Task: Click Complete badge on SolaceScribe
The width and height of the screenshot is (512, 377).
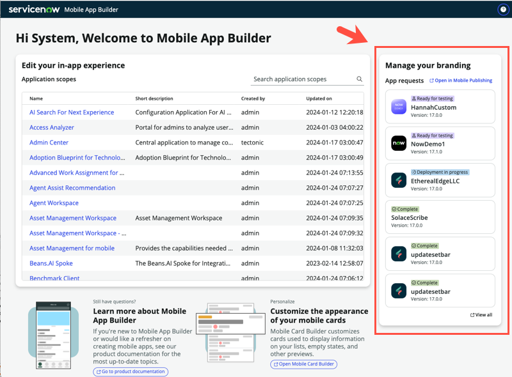Action: [405, 209]
